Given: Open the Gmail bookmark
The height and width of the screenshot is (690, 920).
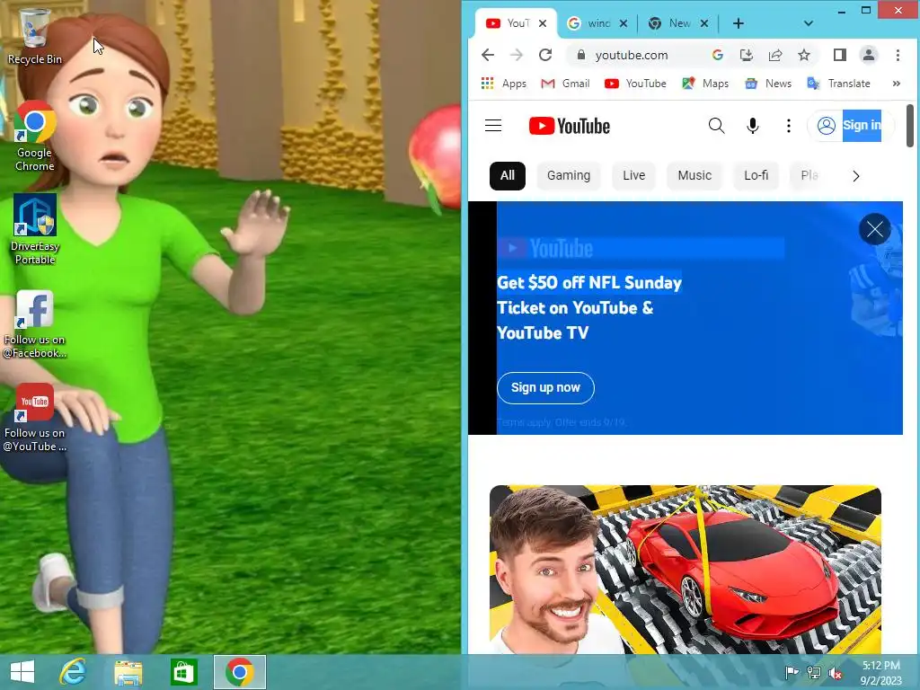Looking at the screenshot, I should click(x=566, y=84).
